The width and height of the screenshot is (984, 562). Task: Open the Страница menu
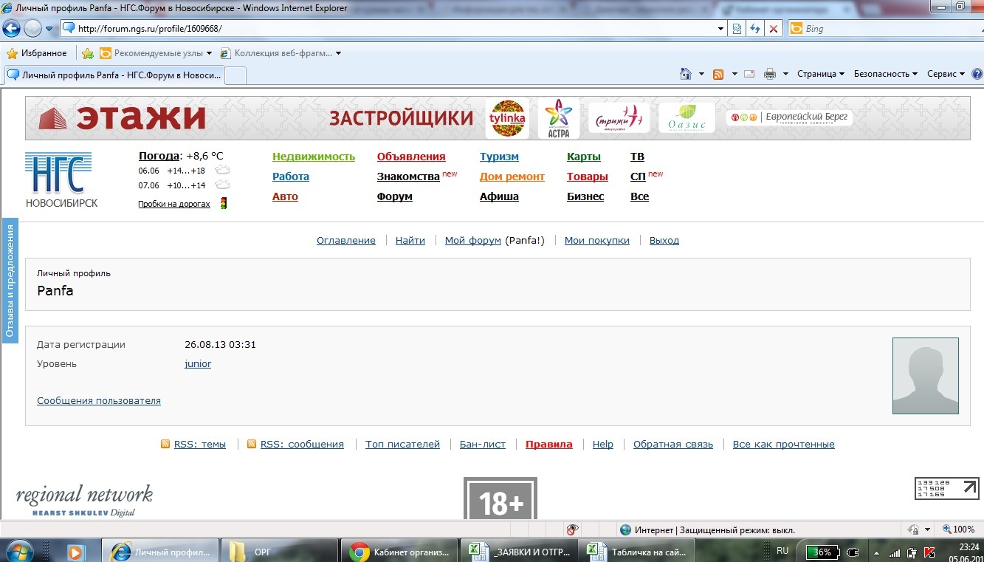[x=821, y=74]
